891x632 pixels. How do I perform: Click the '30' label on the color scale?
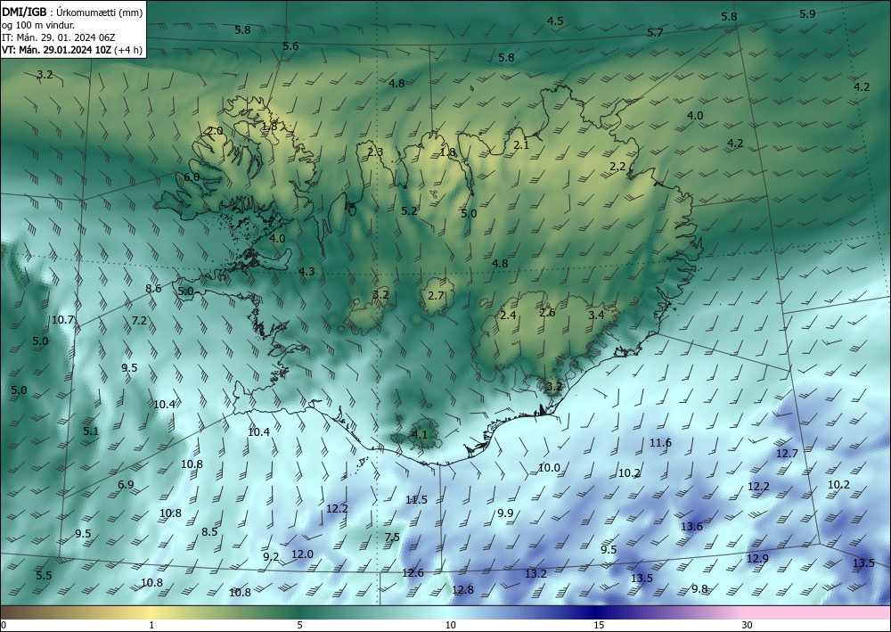click(748, 626)
